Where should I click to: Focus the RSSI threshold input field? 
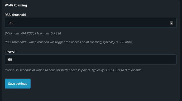[x=90, y=23]
